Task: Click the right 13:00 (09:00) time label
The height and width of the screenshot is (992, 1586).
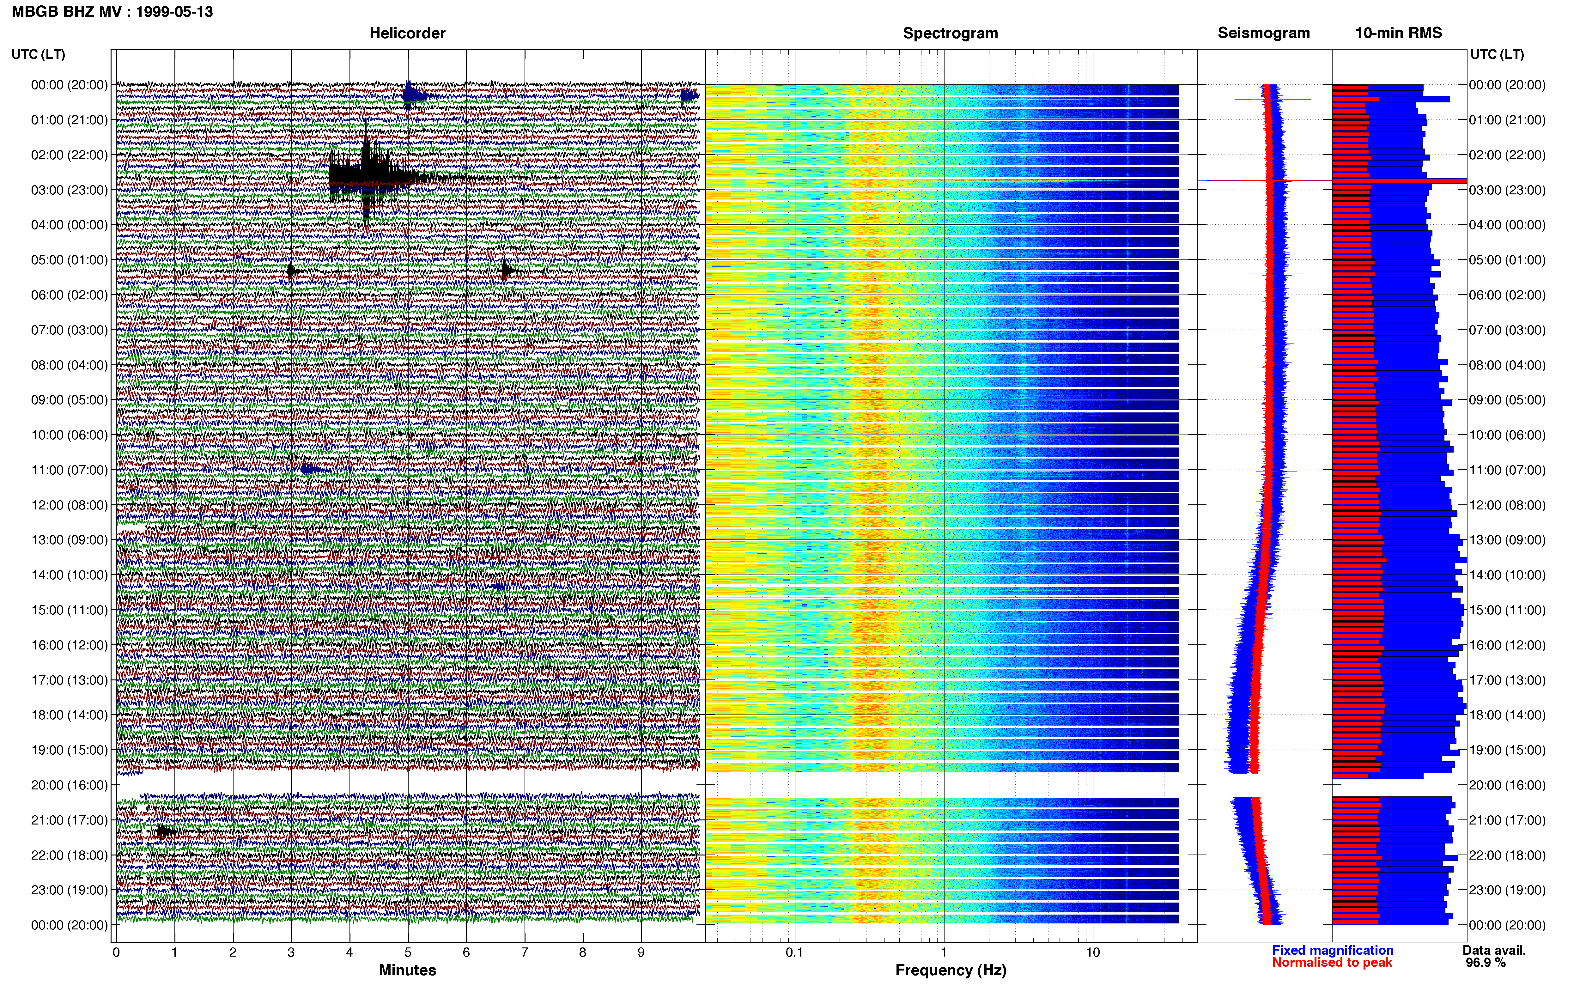Action: coord(1507,540)
